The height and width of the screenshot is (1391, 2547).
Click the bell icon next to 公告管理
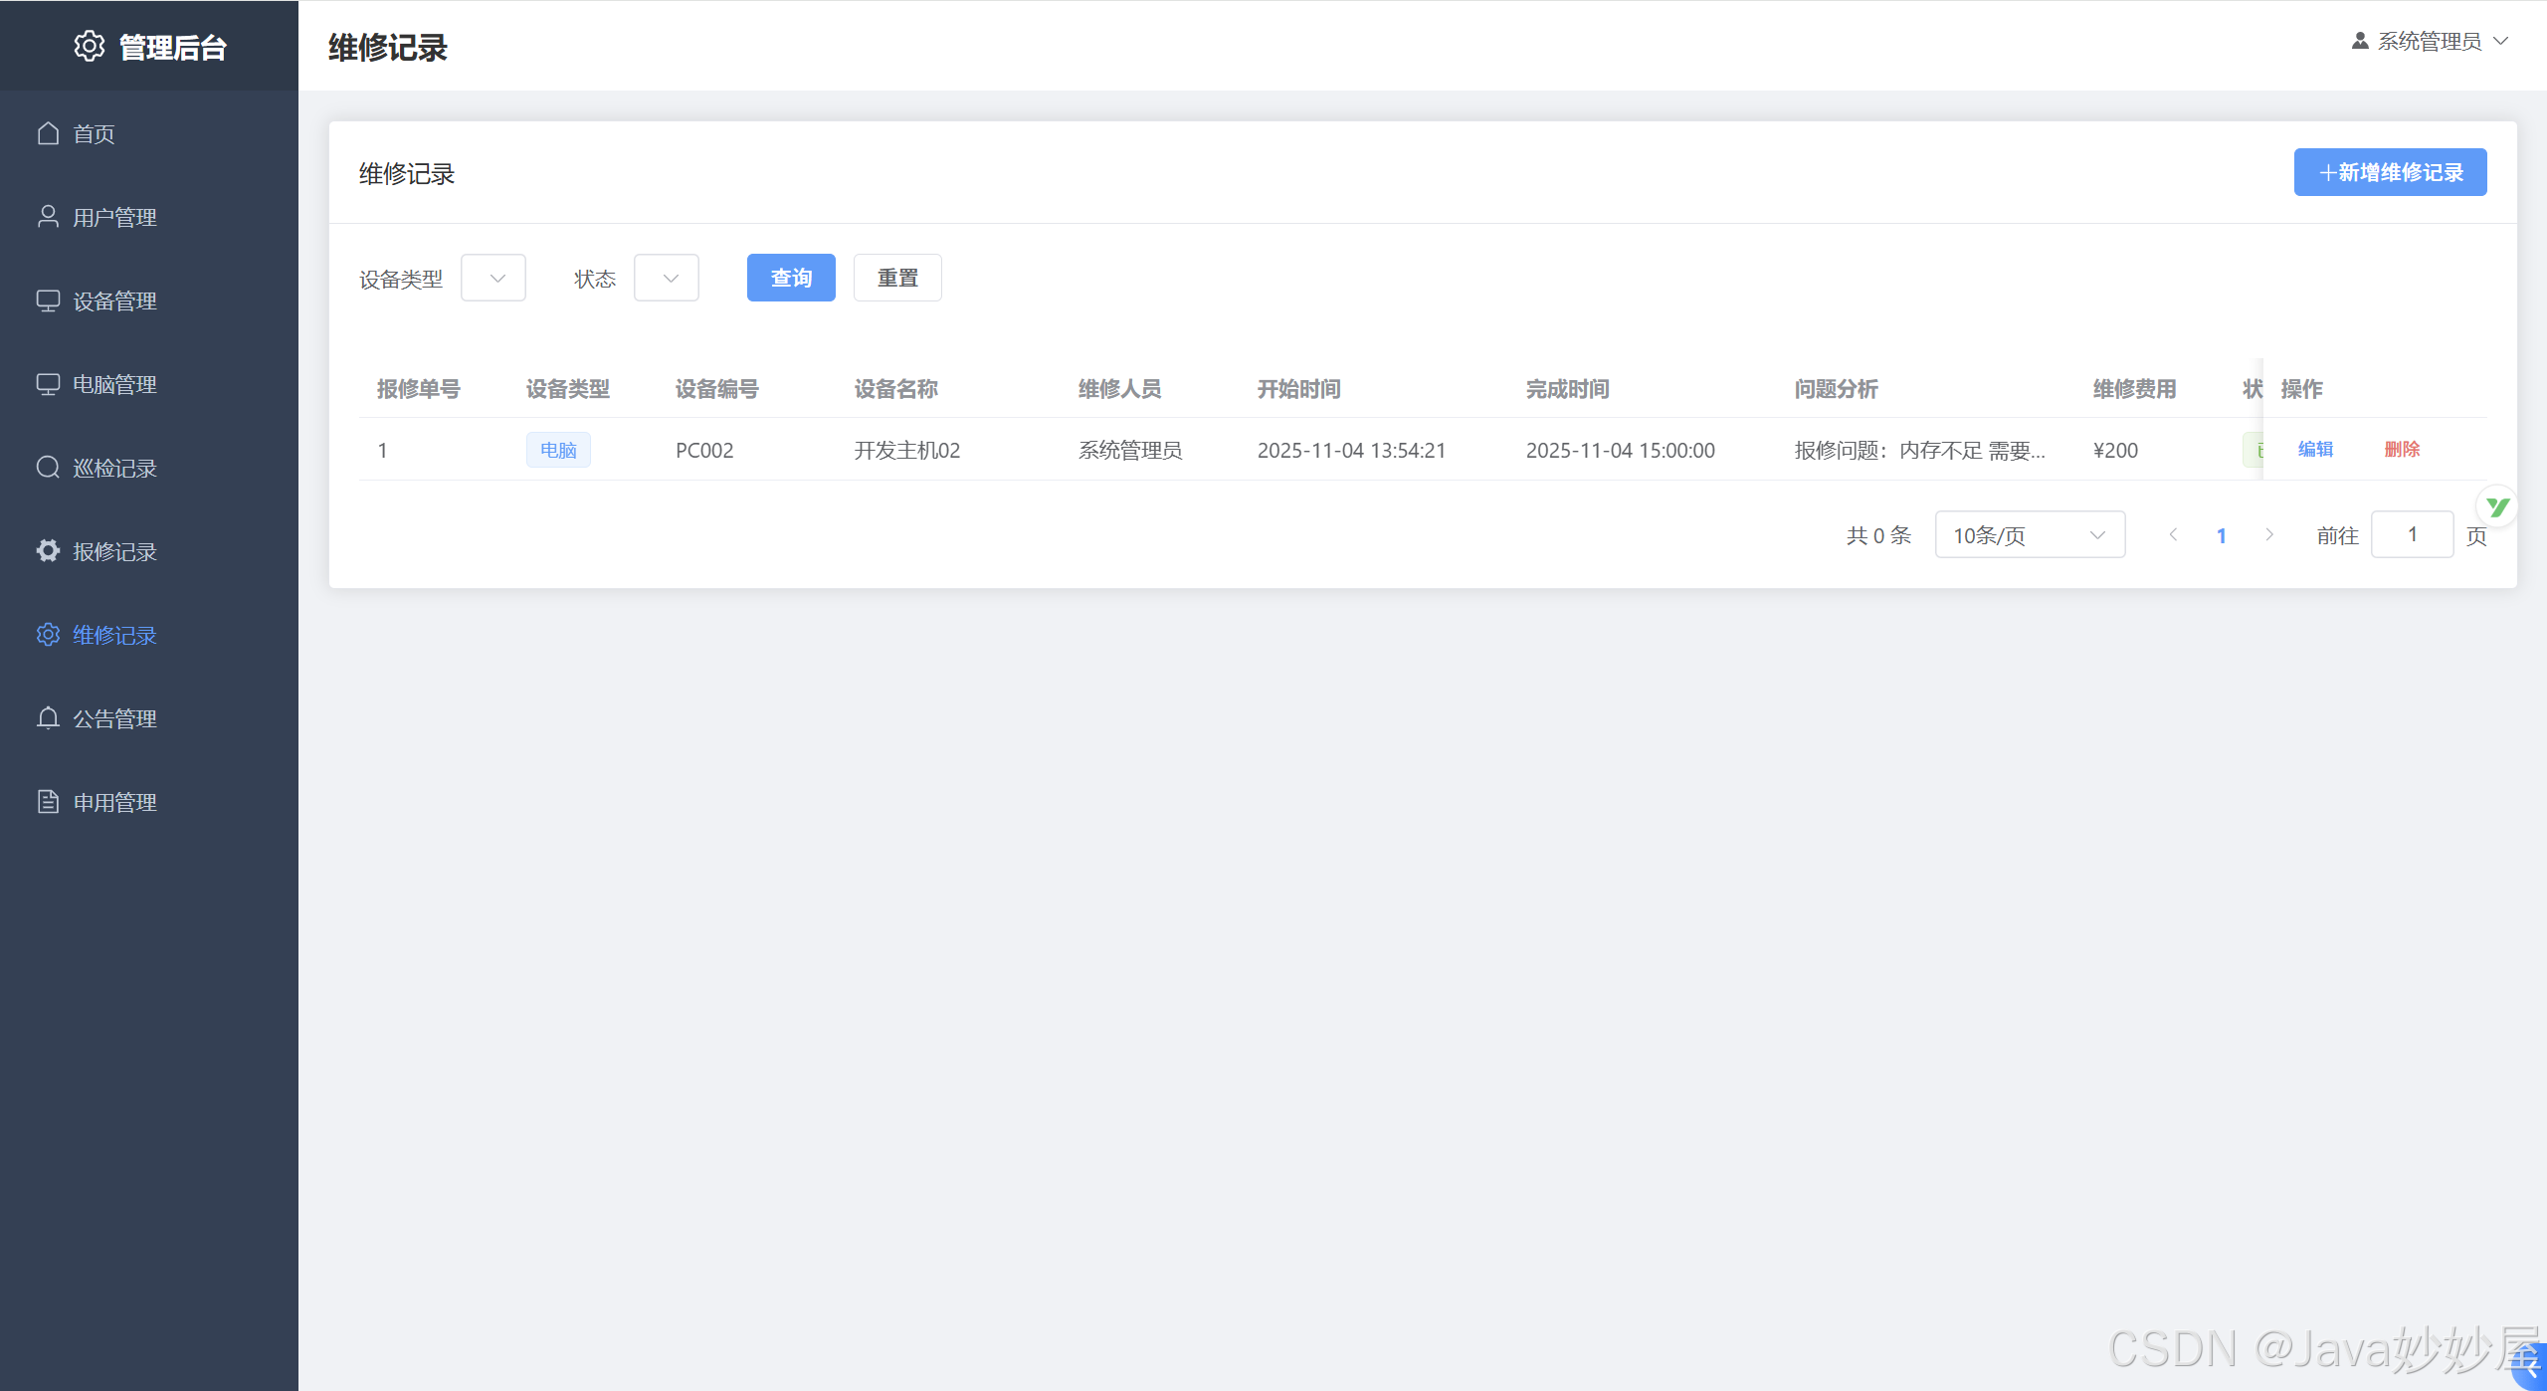[48, 718]
